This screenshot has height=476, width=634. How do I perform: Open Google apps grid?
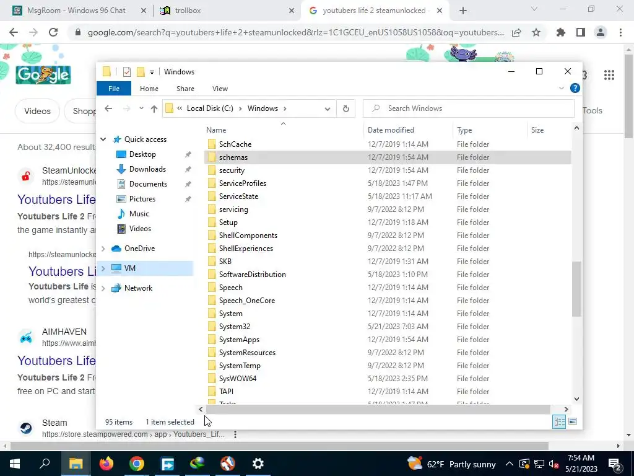tap(609, 75)
